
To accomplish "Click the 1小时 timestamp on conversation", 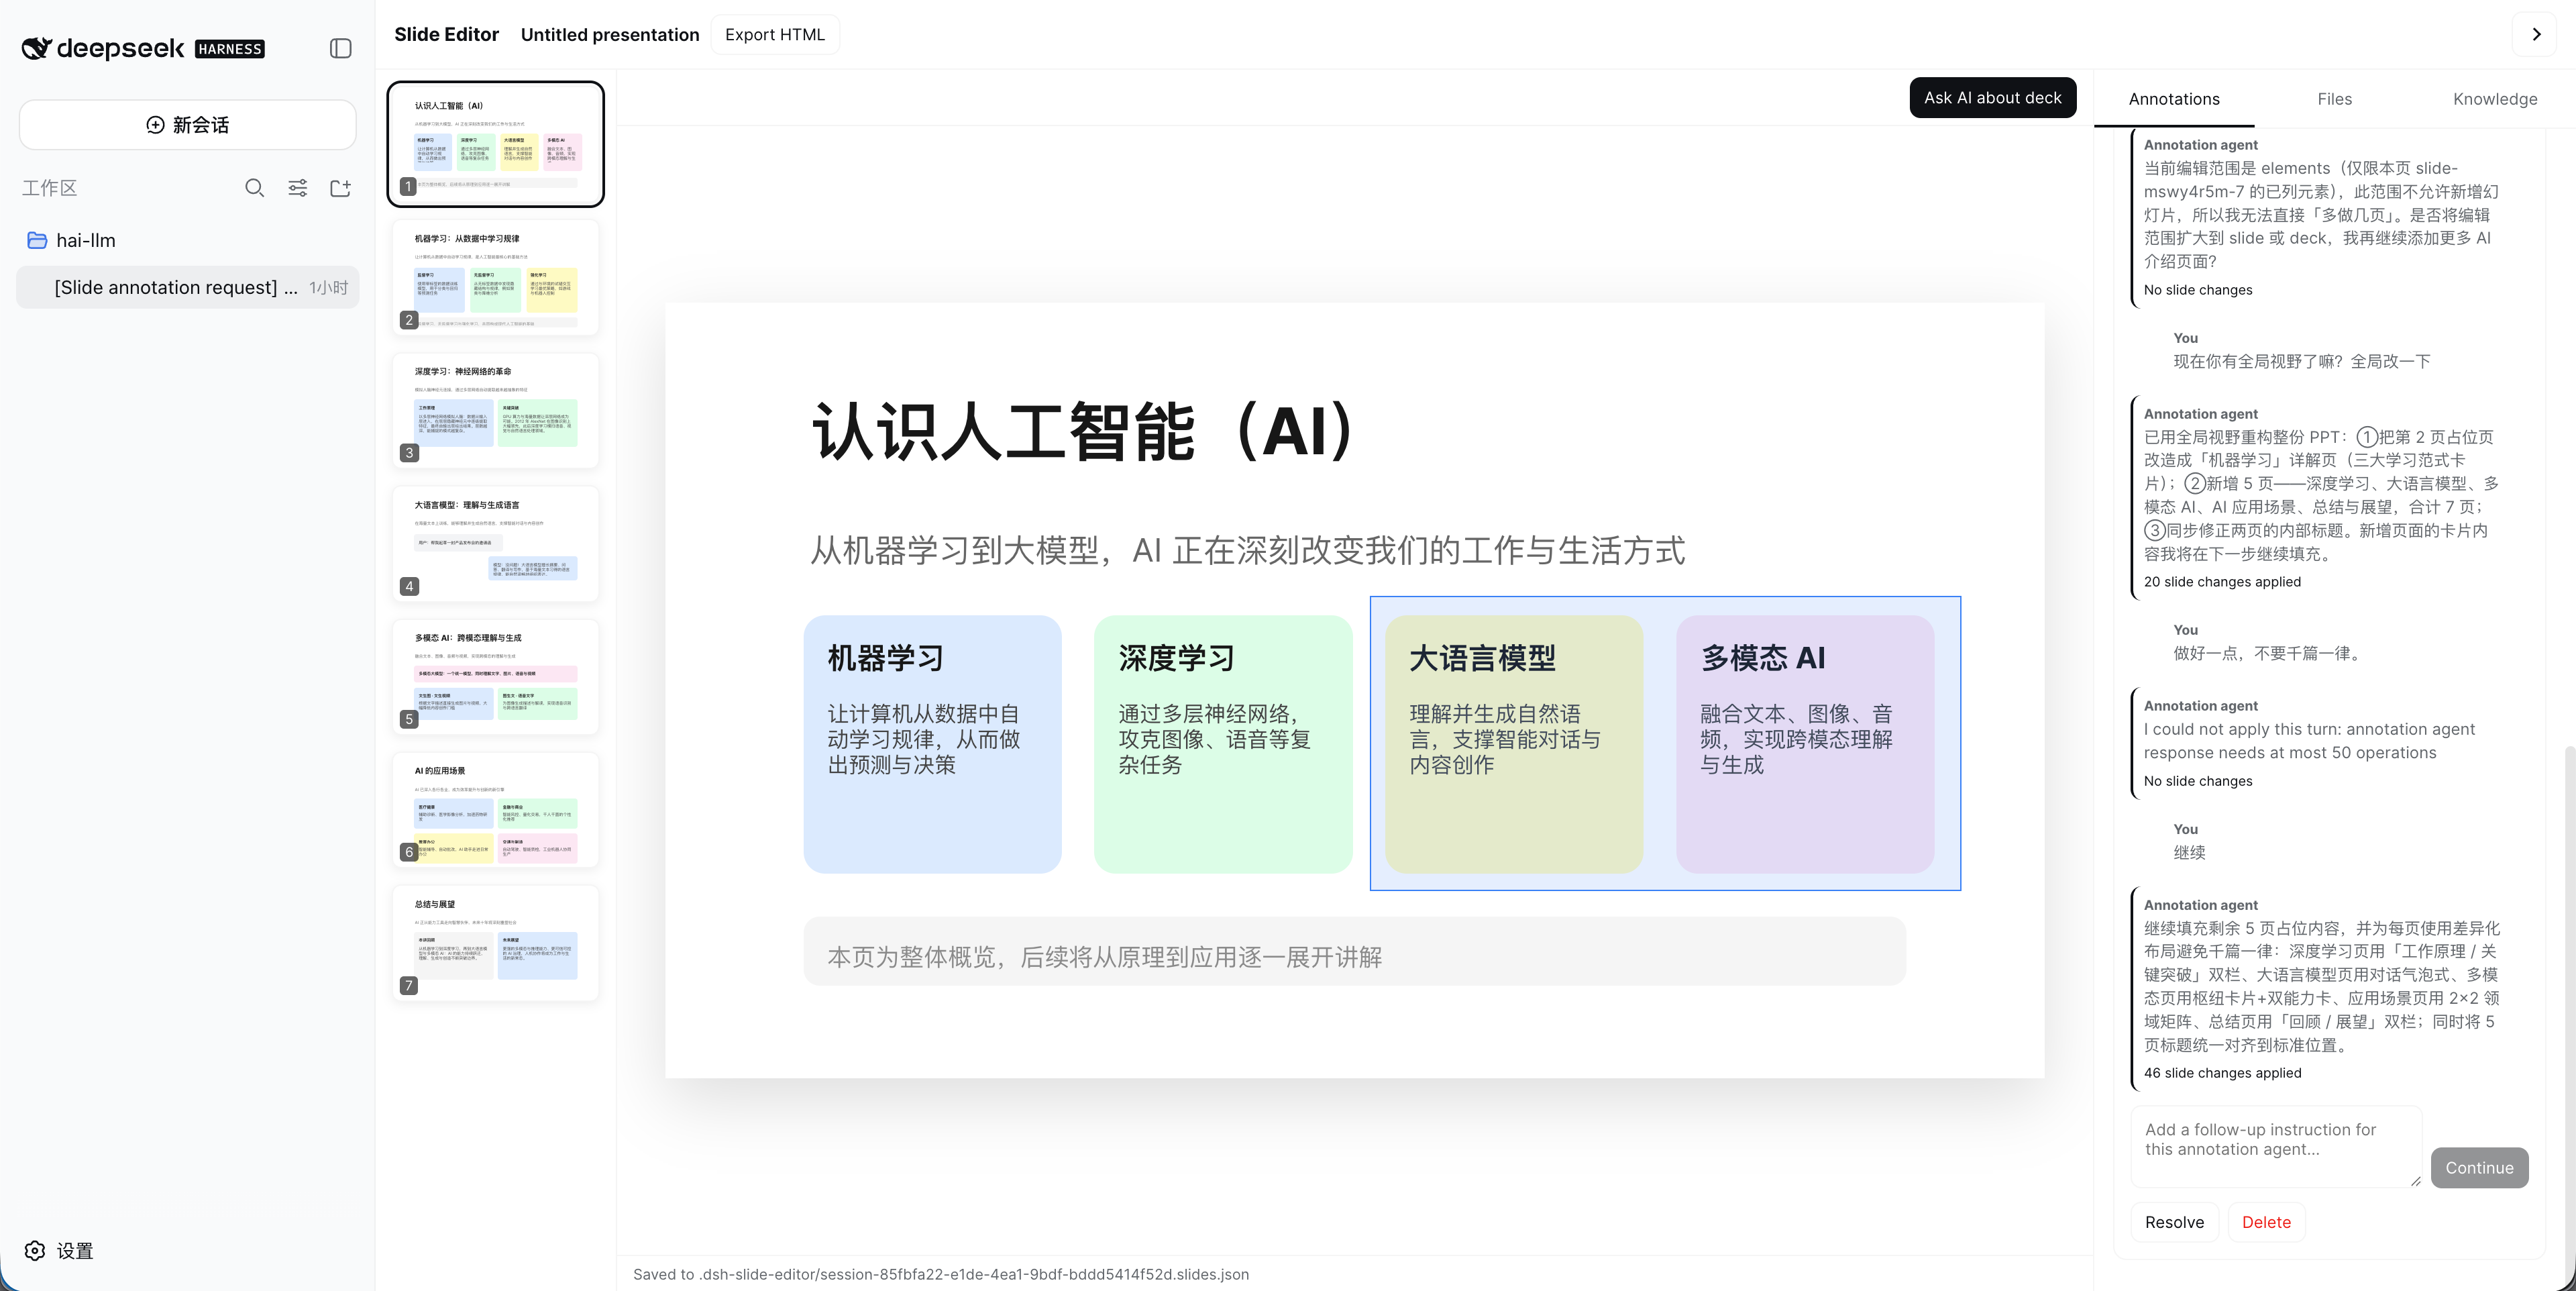I will [x=328, y=288].
